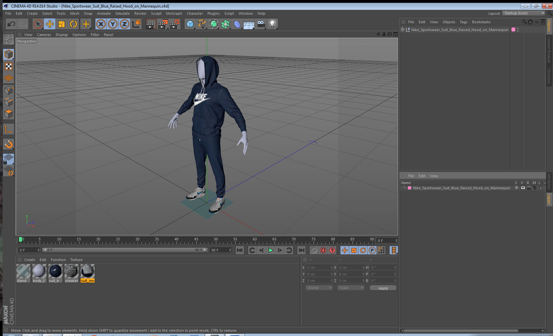This screenshot has height=336, width=553.
Task: Click the Apply button
Action: (383, 288)
